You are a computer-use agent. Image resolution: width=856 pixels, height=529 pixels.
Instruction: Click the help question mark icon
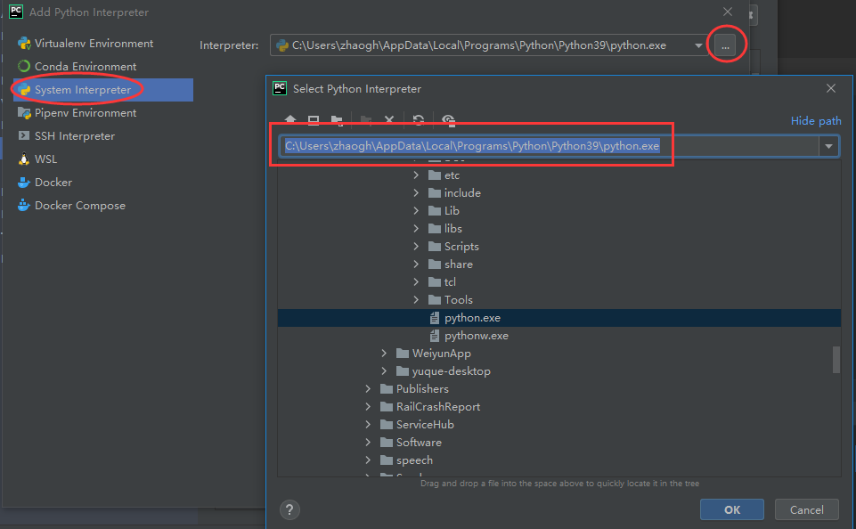click(x=289, y=510)
